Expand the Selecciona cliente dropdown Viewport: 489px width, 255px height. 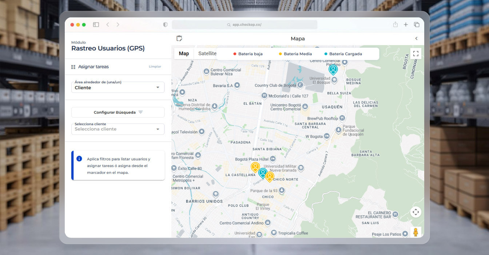(x=158, y=129)
